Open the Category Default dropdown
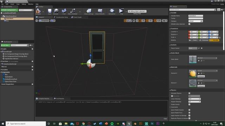 [195, 21]
